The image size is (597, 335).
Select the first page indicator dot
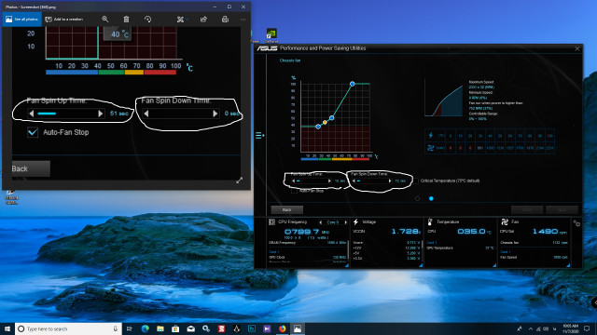418,198
